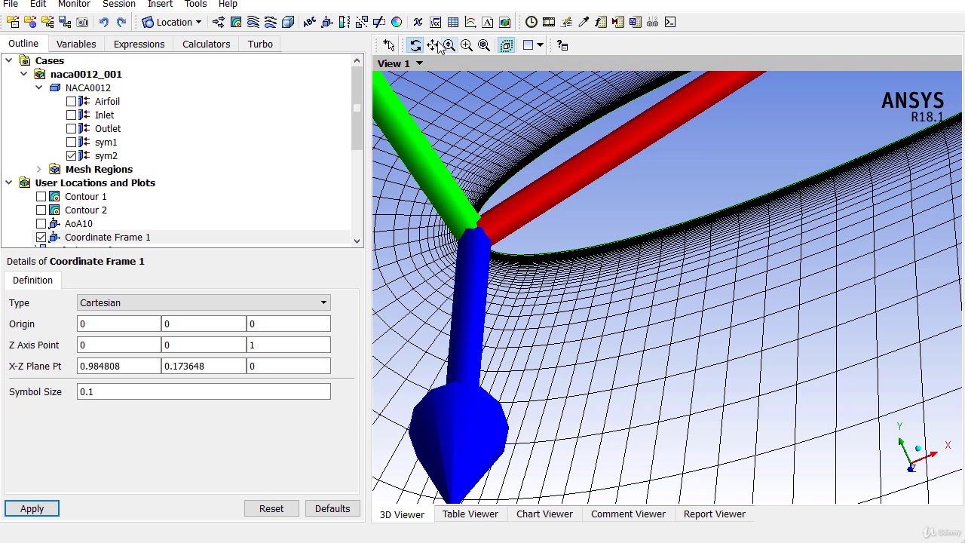Insert a new Variable
Viewport: 965px width, 543px height.
pyautogui.click(x=418, y=22)
